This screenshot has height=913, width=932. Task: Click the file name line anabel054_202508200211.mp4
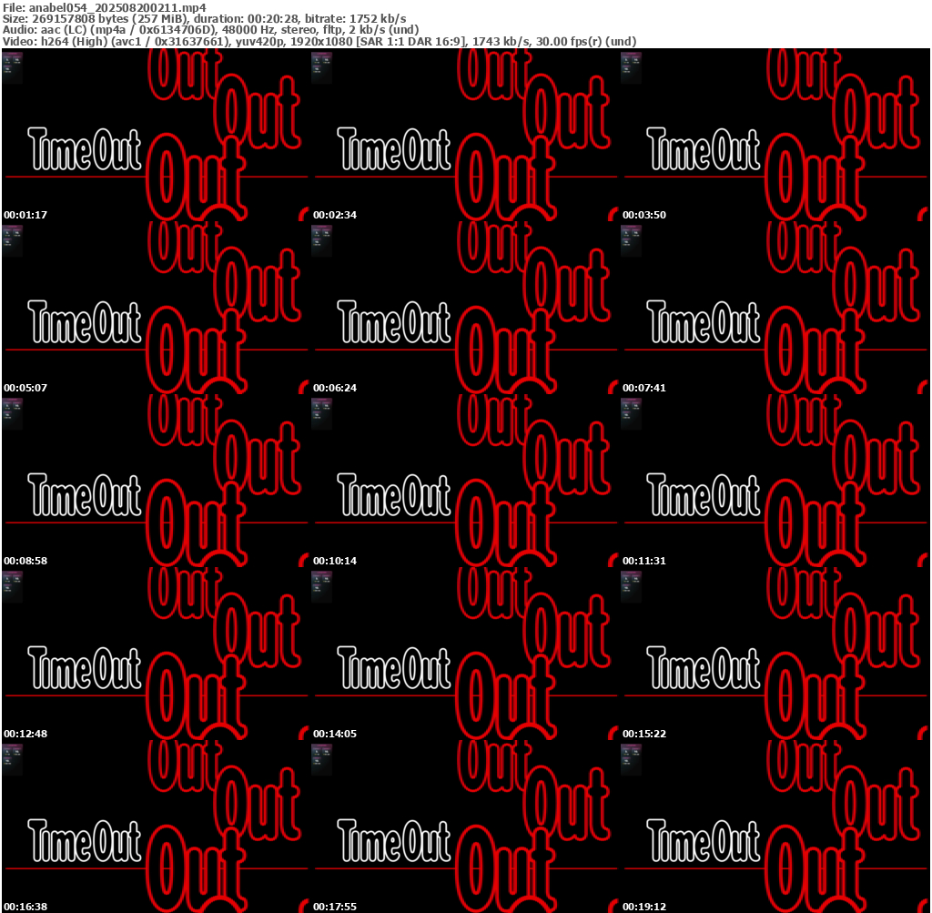[105, 7]
